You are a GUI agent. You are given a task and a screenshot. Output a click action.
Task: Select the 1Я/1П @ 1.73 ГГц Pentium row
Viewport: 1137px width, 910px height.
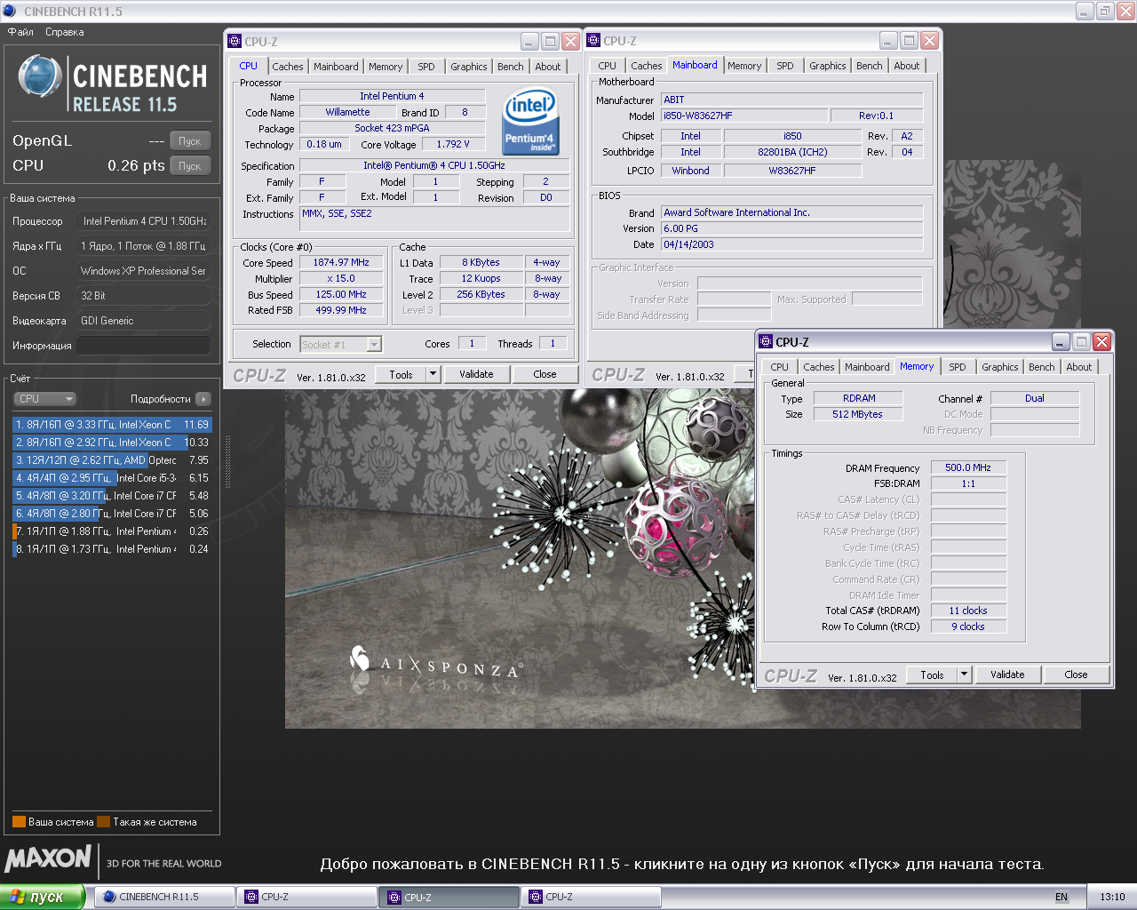click(x=112, y=549)
